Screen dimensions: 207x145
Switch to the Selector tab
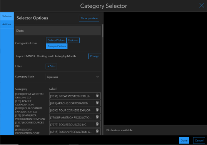click(x=7, y=16)
